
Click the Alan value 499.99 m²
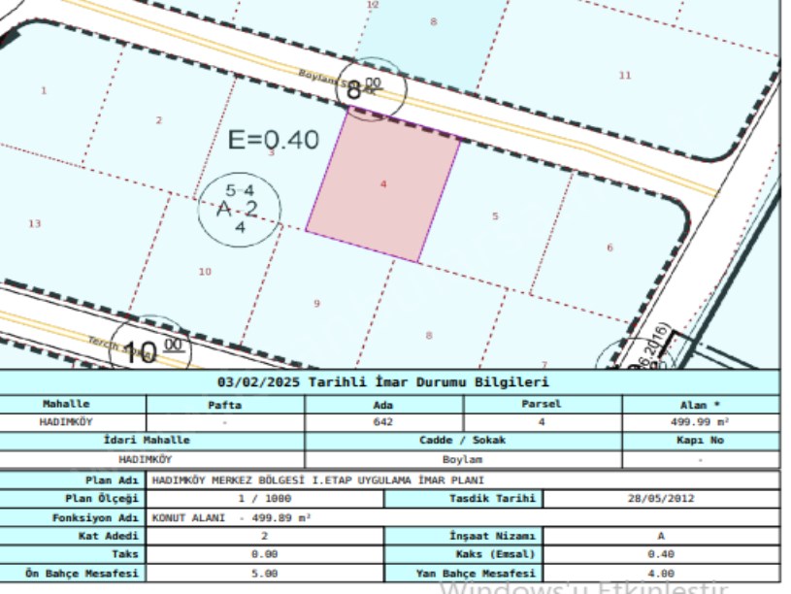click(700, 422)
